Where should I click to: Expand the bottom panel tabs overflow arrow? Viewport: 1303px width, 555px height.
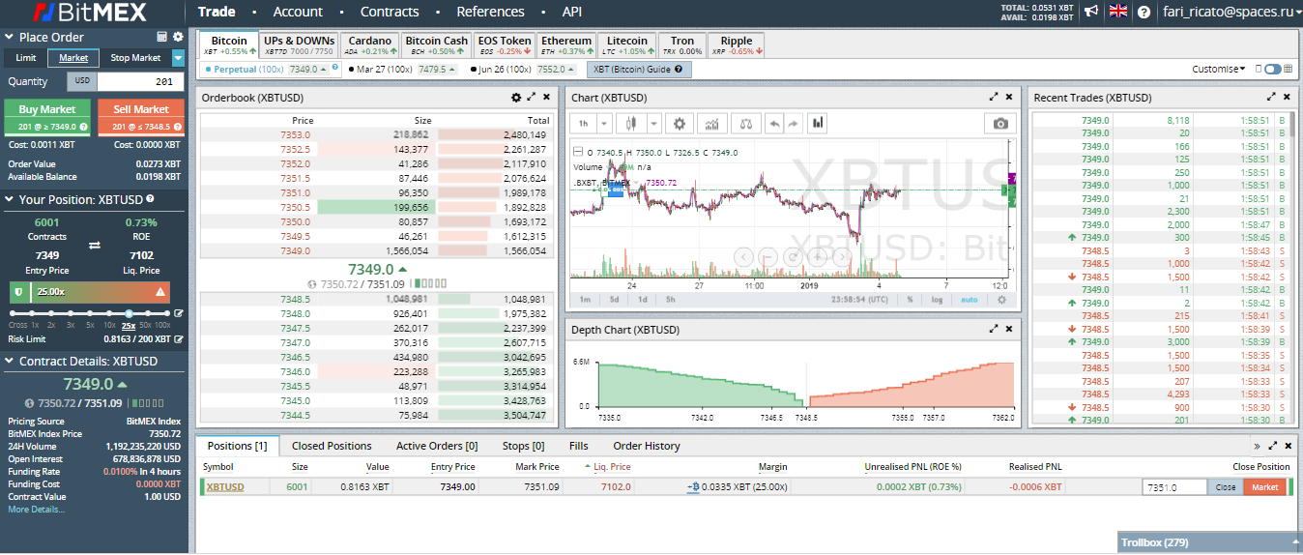(1257, 446)
